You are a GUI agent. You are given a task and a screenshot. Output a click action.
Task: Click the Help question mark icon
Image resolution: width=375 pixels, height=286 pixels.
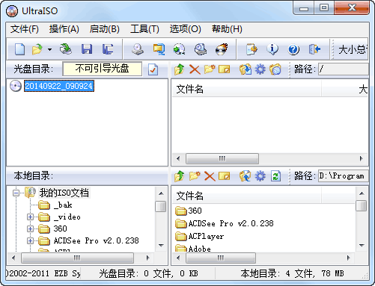point(293,49)
